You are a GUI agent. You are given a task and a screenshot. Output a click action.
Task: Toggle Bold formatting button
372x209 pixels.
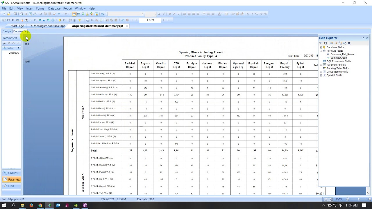pyautogui.click(x=169, y=14)
